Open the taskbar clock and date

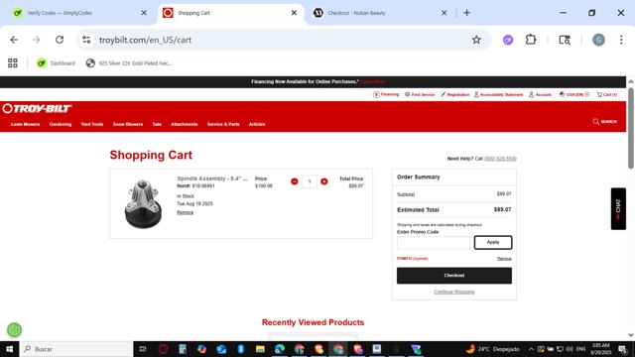pos(601,349)
